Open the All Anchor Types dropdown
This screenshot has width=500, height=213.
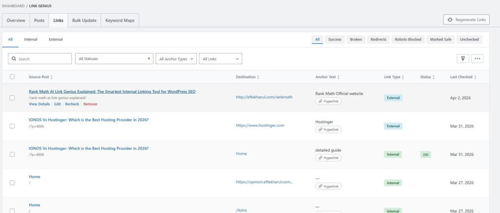(176, 58)
